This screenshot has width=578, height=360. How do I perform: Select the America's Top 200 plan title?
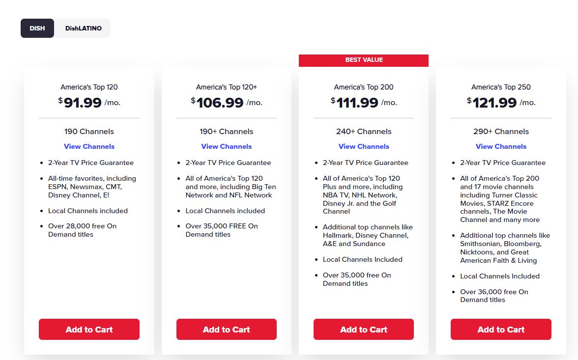tap(364, 87)
